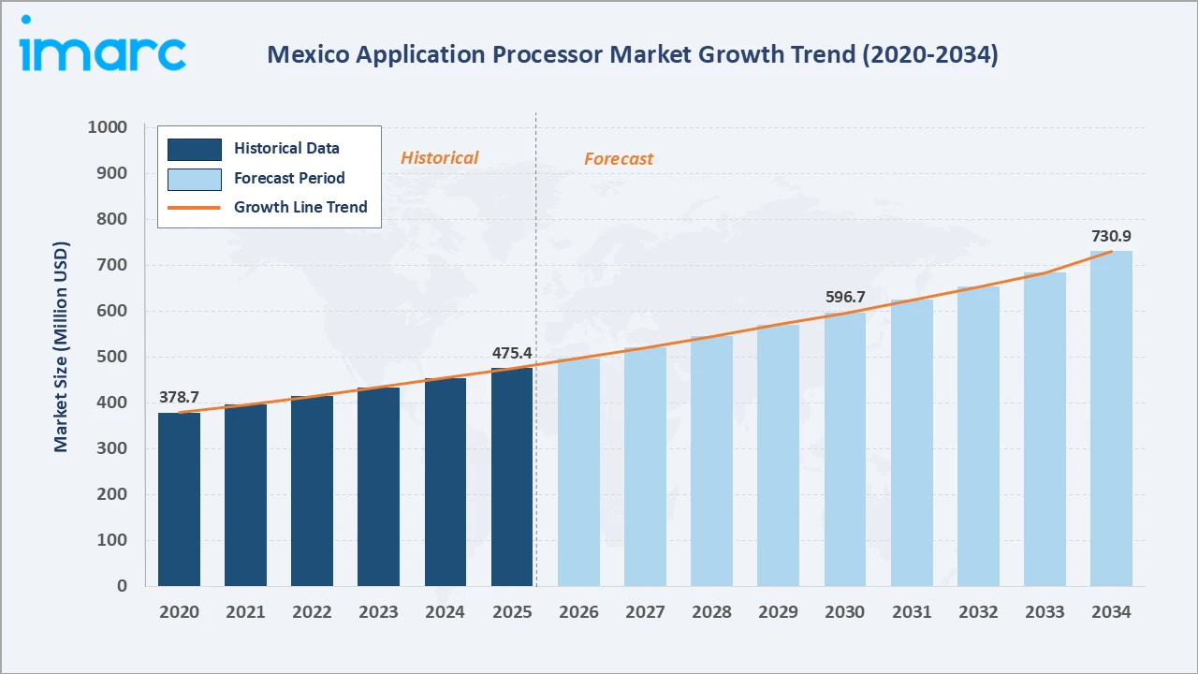This screenshot has width=1198, height=674.
Task: Click the 'Growth Line Trend' legend label
Action: [300, 207]
